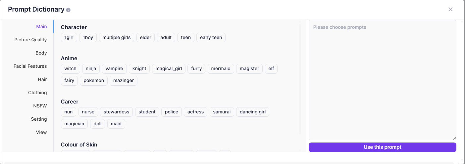Click the Use this prompt button

[382, 147]
